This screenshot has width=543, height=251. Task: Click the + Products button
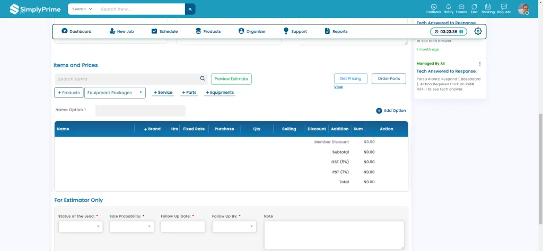(68, 93)
